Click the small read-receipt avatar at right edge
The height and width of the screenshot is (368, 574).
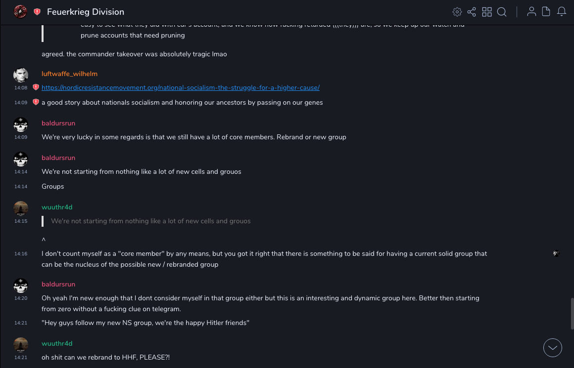click(556, 253)
